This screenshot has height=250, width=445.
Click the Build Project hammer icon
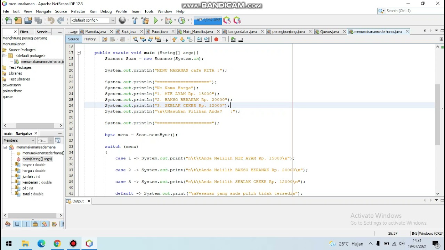point(135,20)
